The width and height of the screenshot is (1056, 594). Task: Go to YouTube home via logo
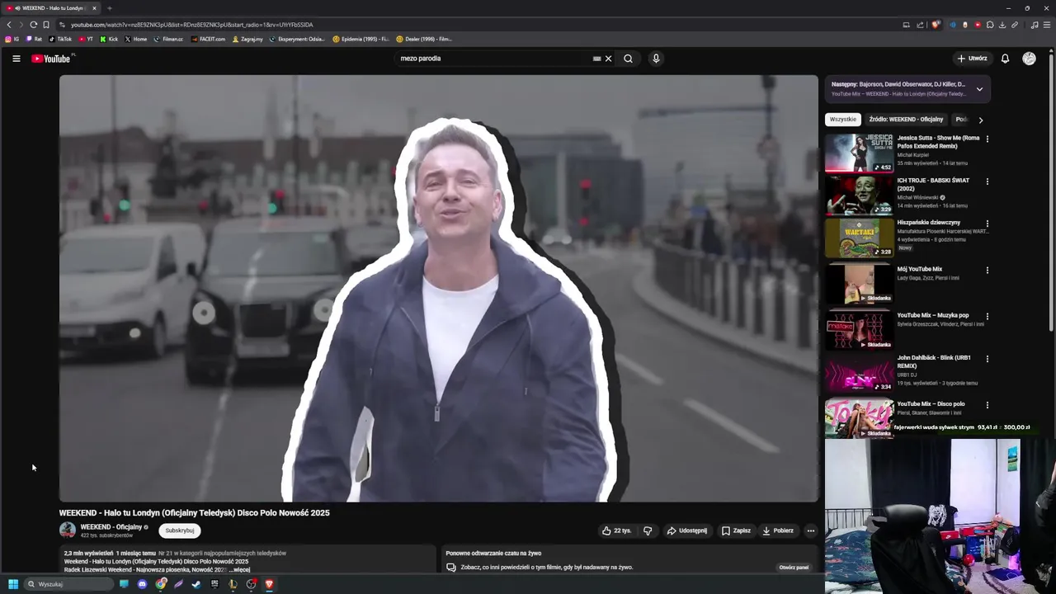tap(51, 59)
